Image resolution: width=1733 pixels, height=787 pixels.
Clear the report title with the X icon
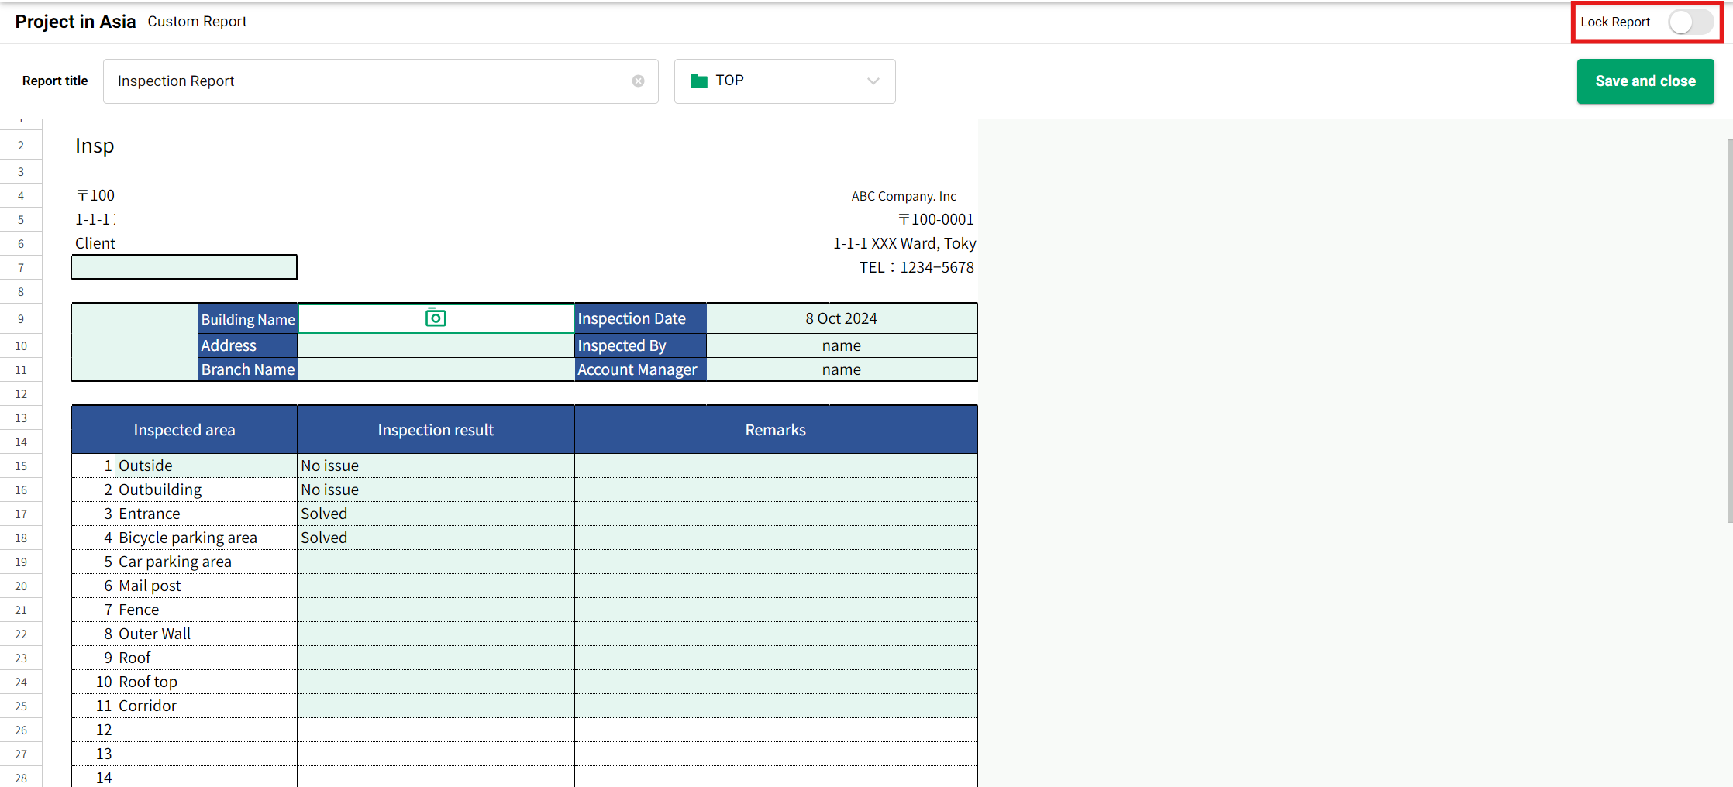pyautogui.click(x=638, y=81)
